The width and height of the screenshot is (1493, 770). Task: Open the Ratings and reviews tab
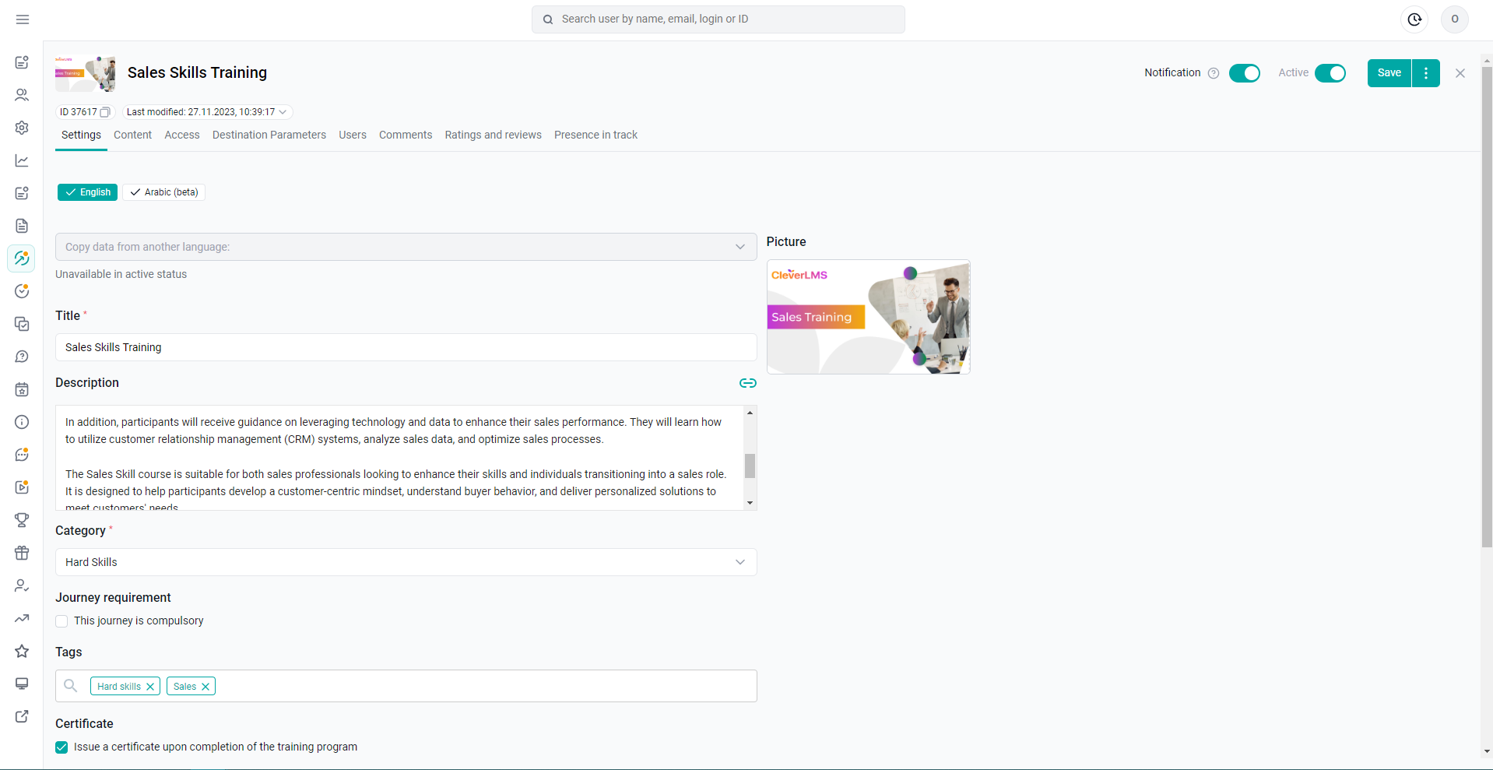click(494, 135)
